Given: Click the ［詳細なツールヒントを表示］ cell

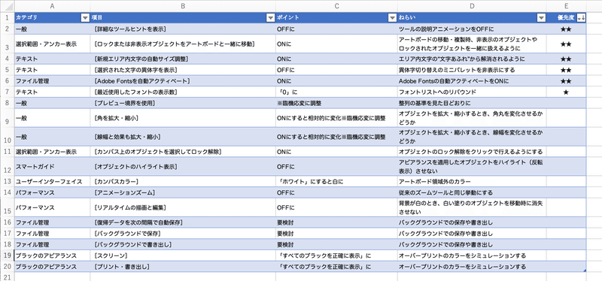Looking at the screenshot, I should point(183,29).
